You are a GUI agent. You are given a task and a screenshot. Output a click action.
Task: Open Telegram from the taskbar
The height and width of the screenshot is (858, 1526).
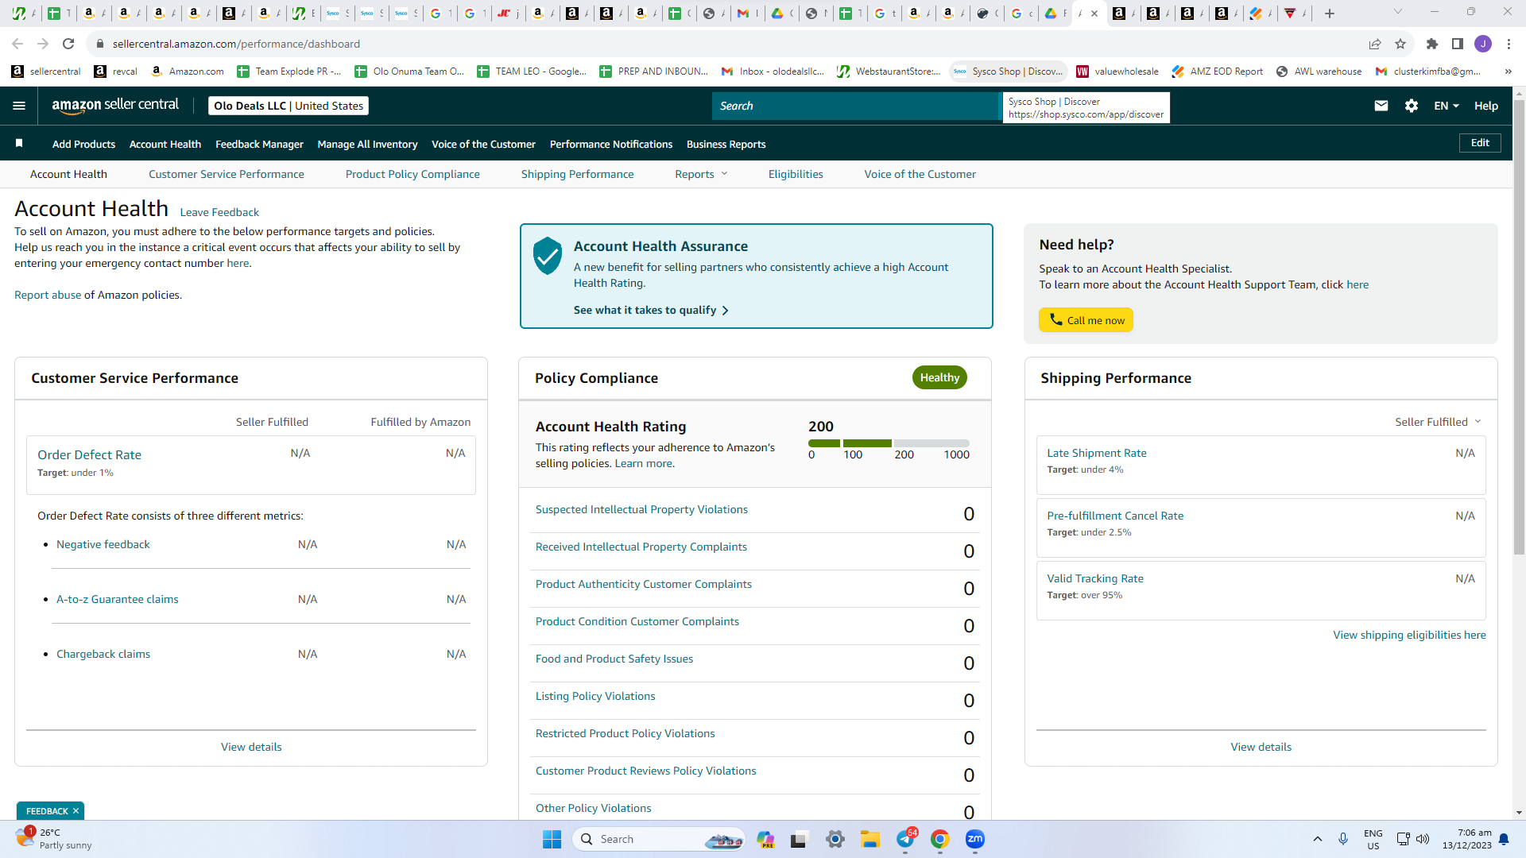[x=905, y=839]
